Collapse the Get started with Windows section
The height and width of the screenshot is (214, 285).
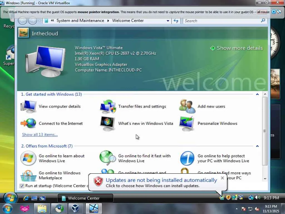(257, 94)
